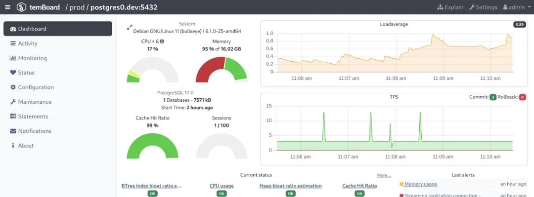Click the prod group breadcrumb

click(x=77, y=7)
